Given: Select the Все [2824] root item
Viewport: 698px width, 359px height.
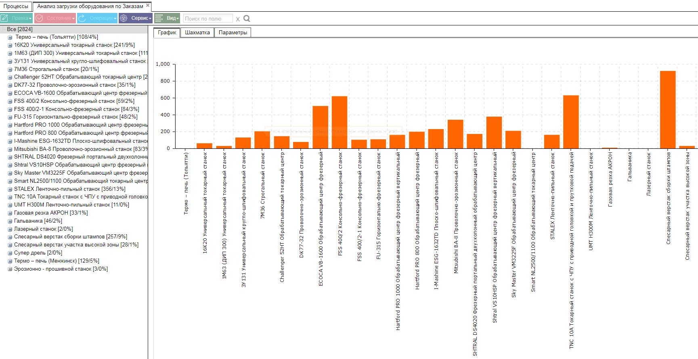Looking at the screenshot, I should point(20,29).
